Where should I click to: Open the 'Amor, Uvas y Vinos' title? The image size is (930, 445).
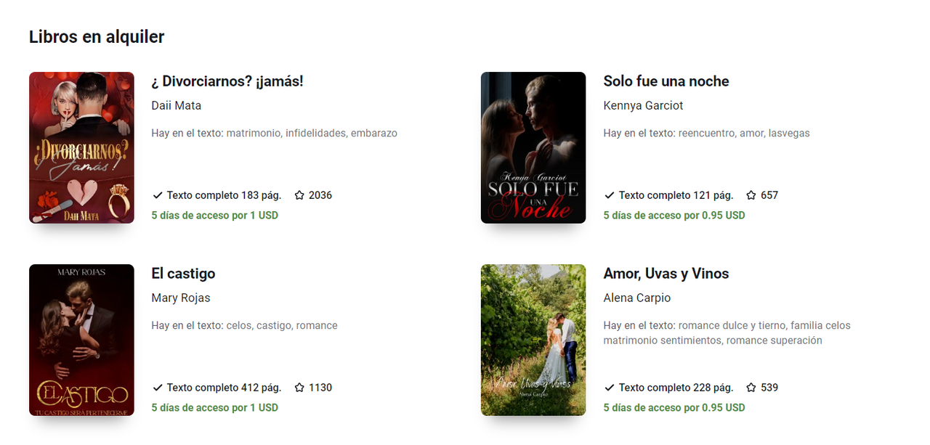(666, 274)
